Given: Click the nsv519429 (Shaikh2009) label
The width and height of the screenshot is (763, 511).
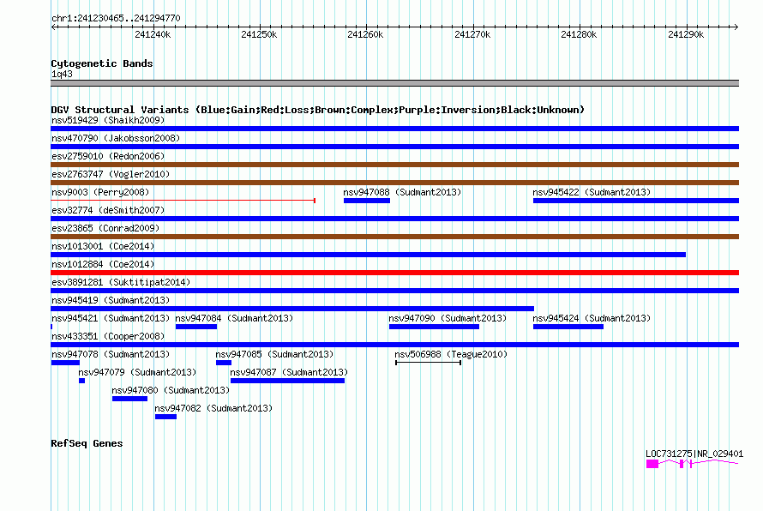Looking at the screenshot, I should coord(108,120).
